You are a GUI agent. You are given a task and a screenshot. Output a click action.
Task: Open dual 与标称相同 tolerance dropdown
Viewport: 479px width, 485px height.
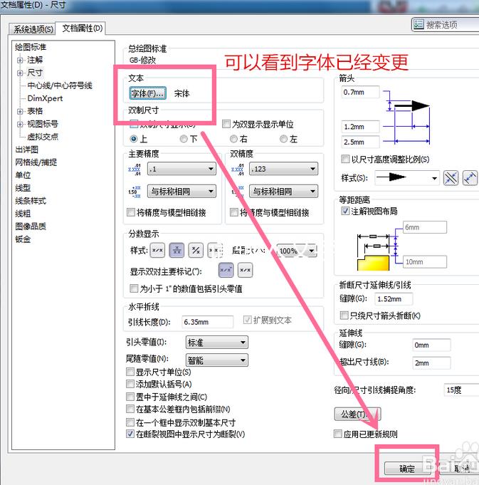click(x=283, y=191)
